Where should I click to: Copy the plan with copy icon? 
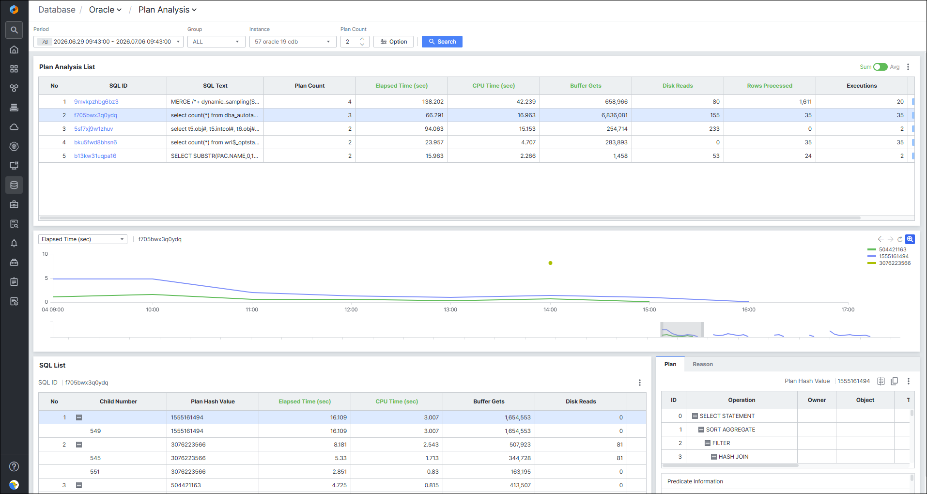[x=895, y=381]
